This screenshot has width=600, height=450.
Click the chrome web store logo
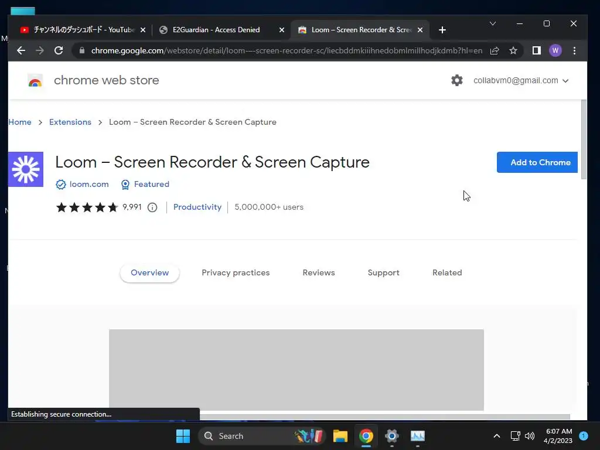[x=35, y=81]
